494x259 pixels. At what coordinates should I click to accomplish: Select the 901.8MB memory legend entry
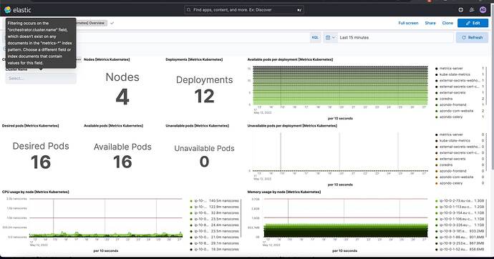pos(462,238)
